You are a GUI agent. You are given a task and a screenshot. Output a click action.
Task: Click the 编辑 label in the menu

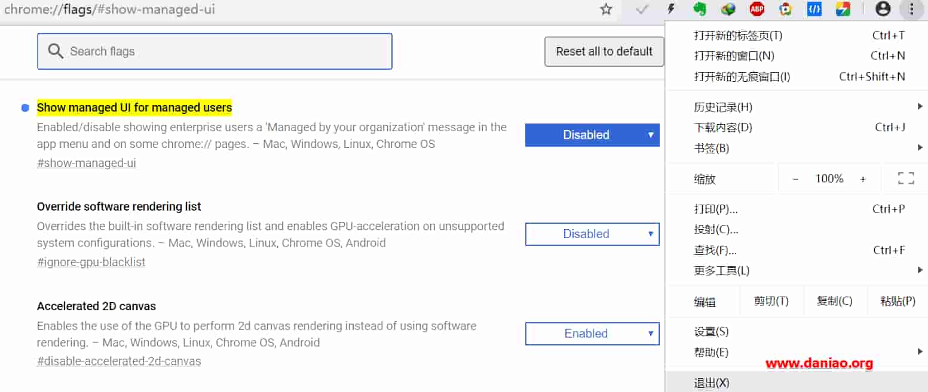[705, 302]
